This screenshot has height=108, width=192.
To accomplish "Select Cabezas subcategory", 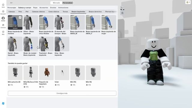I will coord(12,12).
